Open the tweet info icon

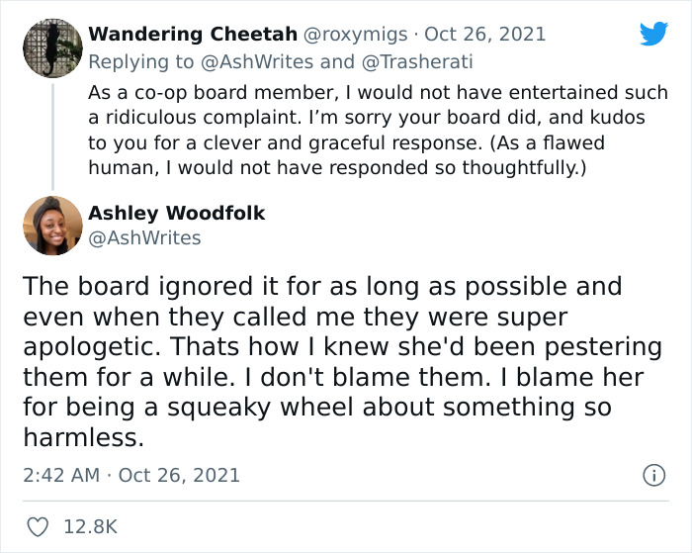(x=653, y=476)
